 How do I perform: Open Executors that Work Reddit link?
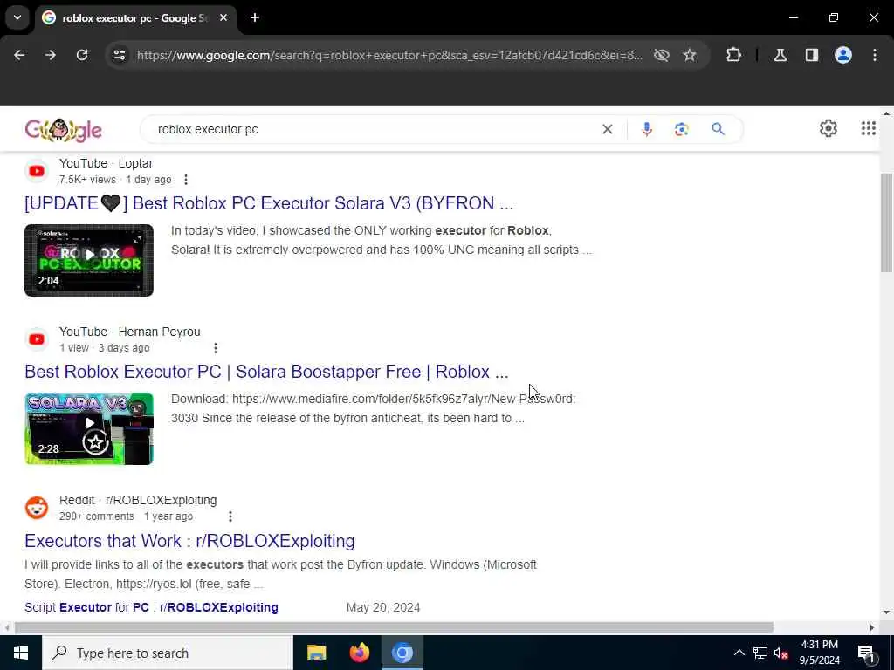coord(189,541)
